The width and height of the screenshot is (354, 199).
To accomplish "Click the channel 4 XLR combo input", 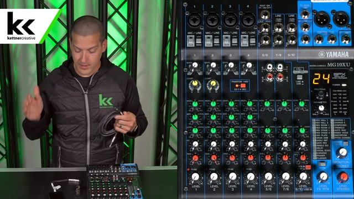I will tap(248, 20).
